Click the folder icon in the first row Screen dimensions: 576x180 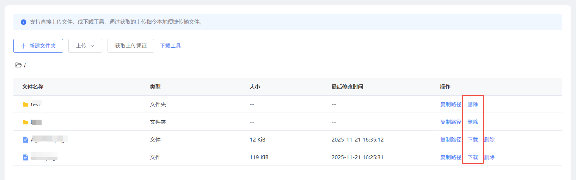click(x=25, y=104)
